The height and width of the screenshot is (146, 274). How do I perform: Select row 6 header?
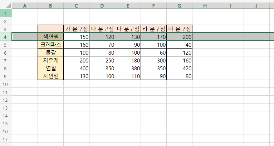(x=6, y=53)
